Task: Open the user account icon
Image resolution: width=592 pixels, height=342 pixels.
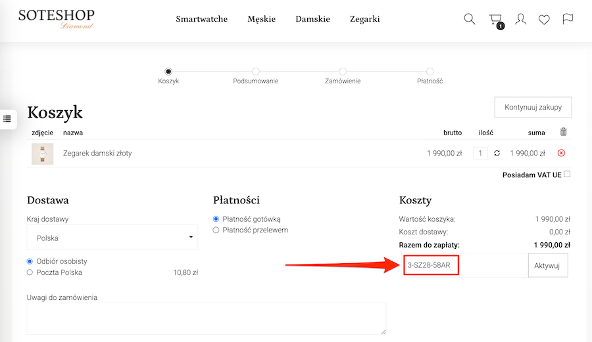Action: pos(521,19)
